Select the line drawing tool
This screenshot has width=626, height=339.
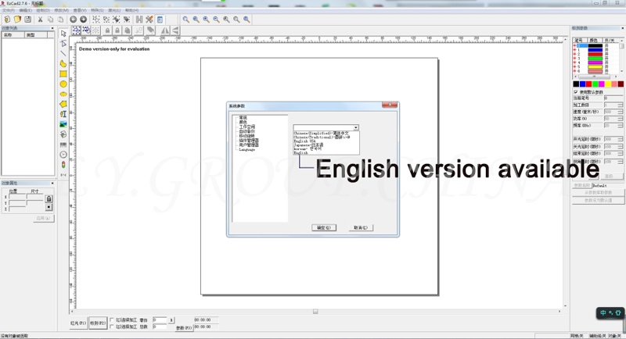point(63,54)
